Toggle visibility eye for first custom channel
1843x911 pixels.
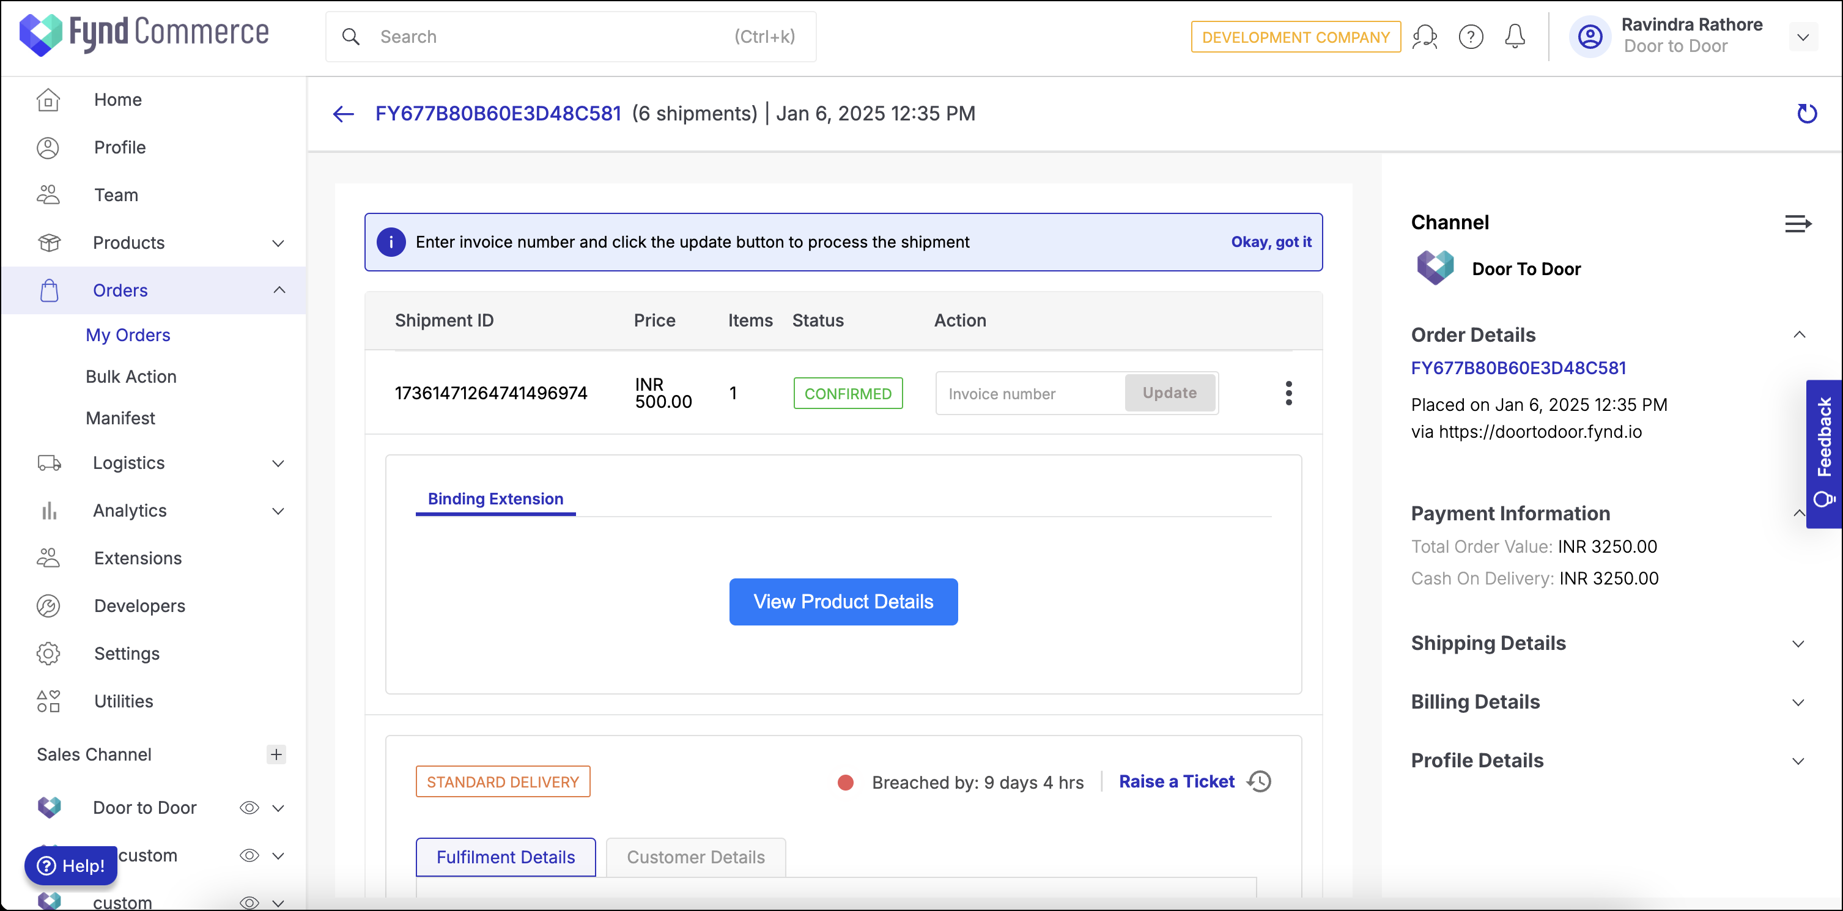click(x=249, y=856)
